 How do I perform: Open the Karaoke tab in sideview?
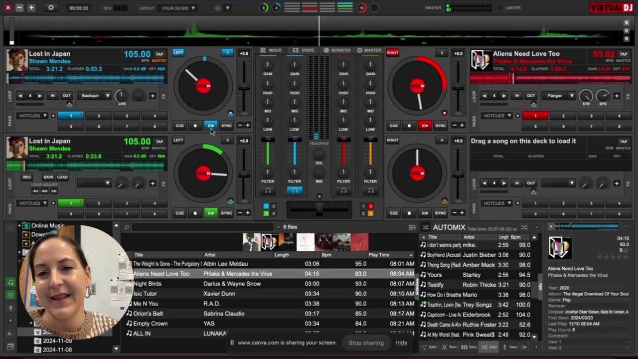point(509,347)
